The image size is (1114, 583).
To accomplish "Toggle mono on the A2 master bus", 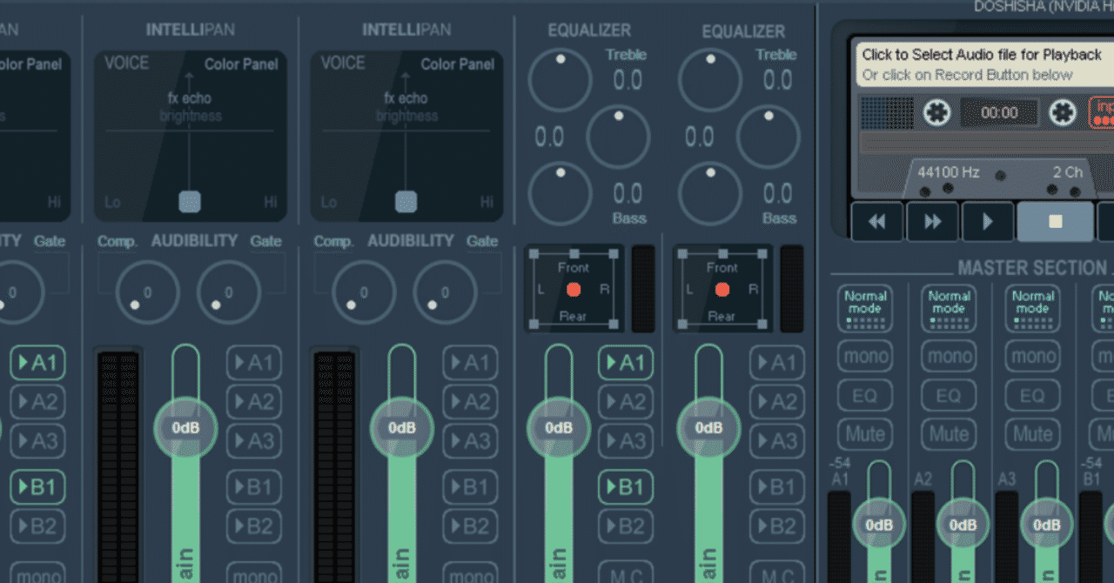I will click(x=949, y=356).
